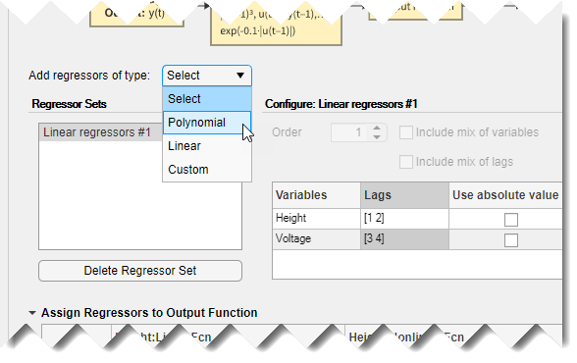
Task: Select the Voltage variable cell
Action: (316, 239)
